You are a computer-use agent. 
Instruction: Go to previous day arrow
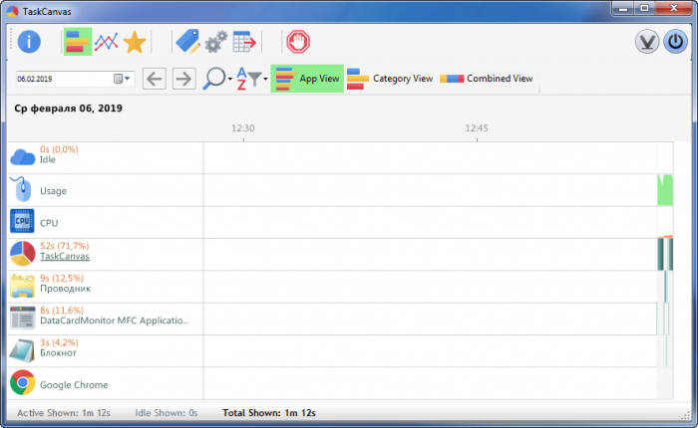[154, 79]
